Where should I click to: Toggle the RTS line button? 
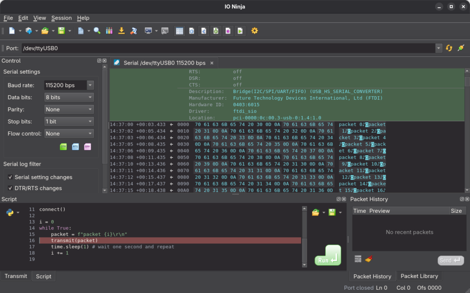tap(75, 146)
